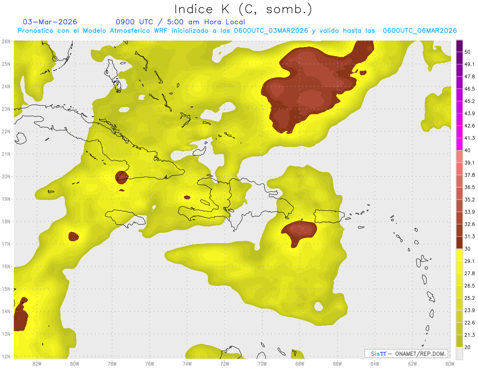Screen dimensions: 478x369
Task: Click the colorbar label "27.8"
Action: pos(470,273)
